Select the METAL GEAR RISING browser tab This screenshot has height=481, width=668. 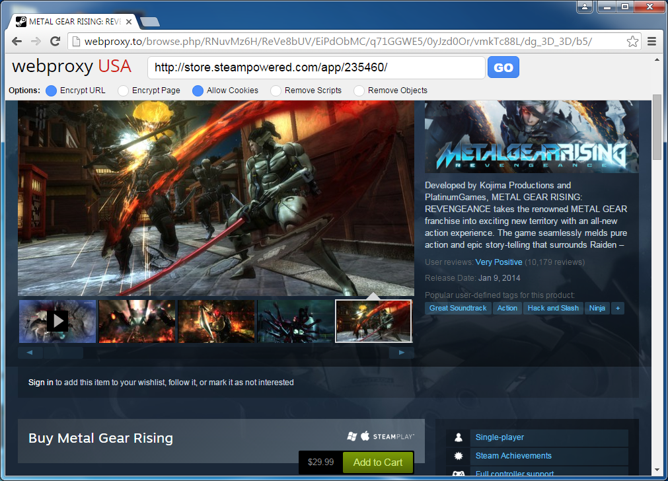[x=75, y=22]
